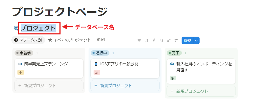Open the sort arrows icon
Image resolution: width=254 pixels, height=103 pixels.
147,40
